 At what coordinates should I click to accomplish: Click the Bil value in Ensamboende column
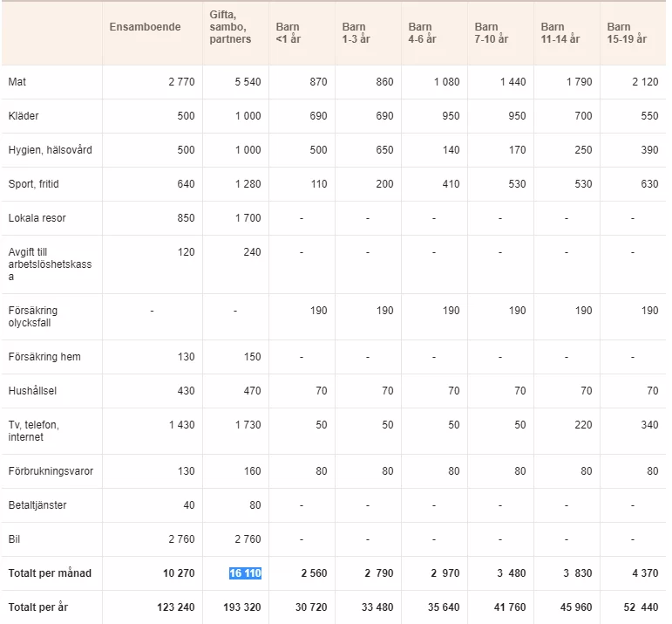(180, 539)
